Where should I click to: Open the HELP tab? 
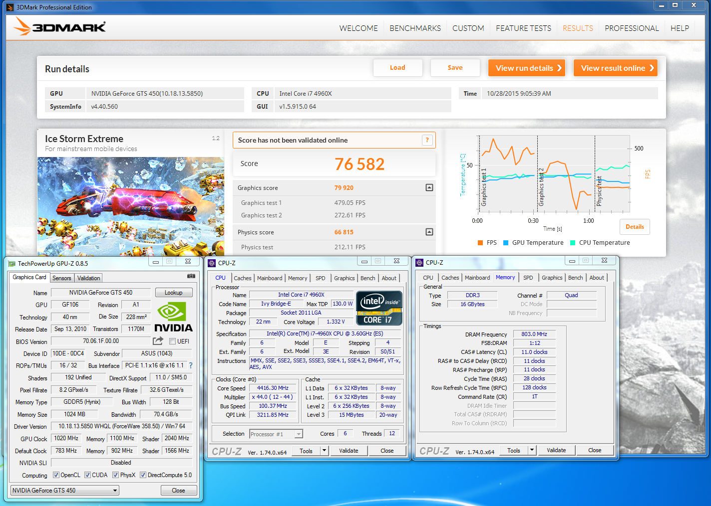tap(680, 28)
